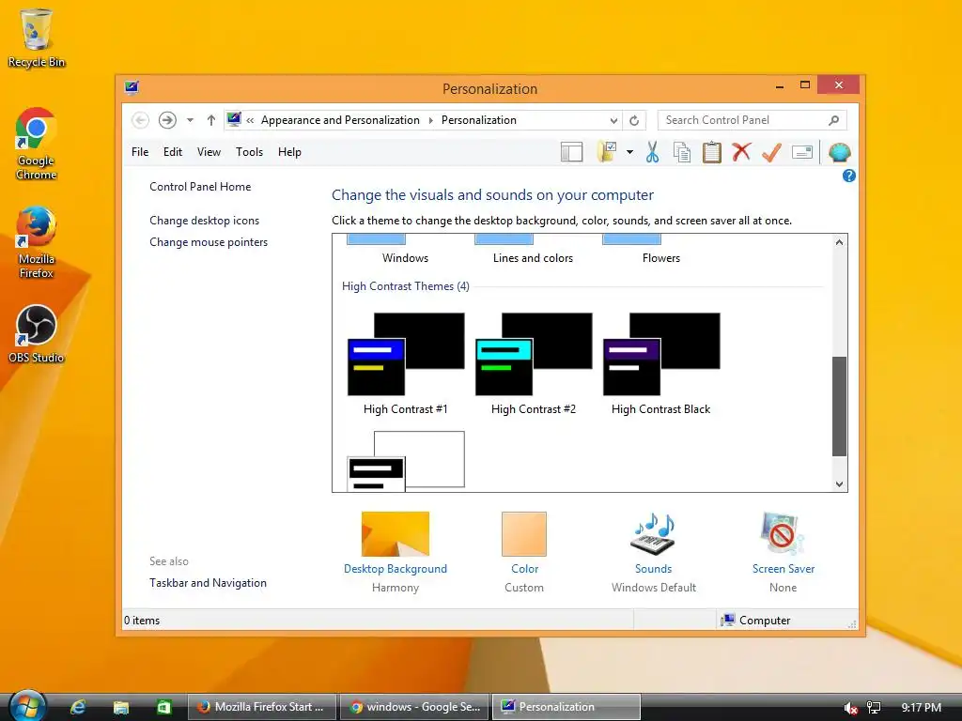
Task: Select Google Chrome desktop shortcut
Action: (37, 144)
